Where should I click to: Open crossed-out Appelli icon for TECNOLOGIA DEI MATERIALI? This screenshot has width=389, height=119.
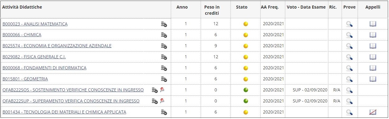(x=373, y=112)
